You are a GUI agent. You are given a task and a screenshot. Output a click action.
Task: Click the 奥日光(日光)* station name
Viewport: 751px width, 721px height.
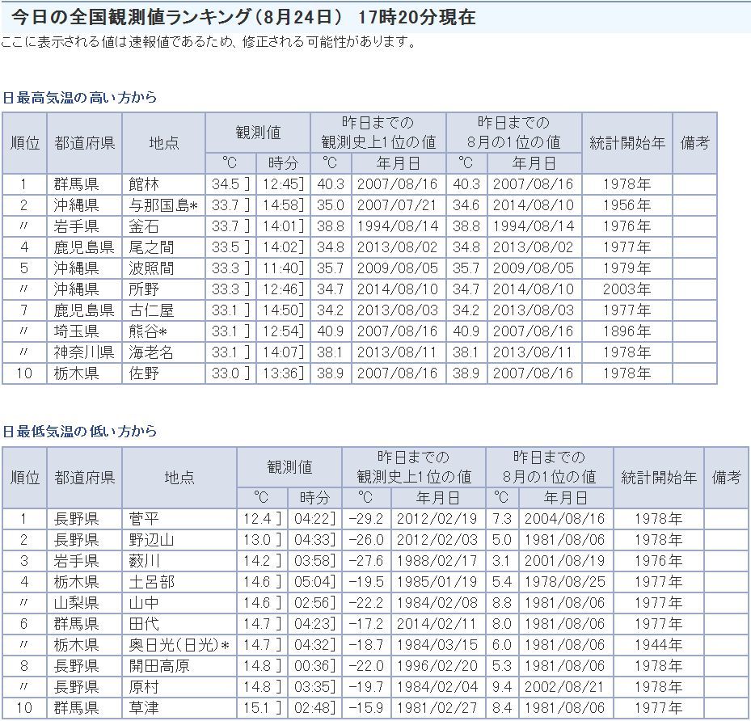click(x=179, y=645)
